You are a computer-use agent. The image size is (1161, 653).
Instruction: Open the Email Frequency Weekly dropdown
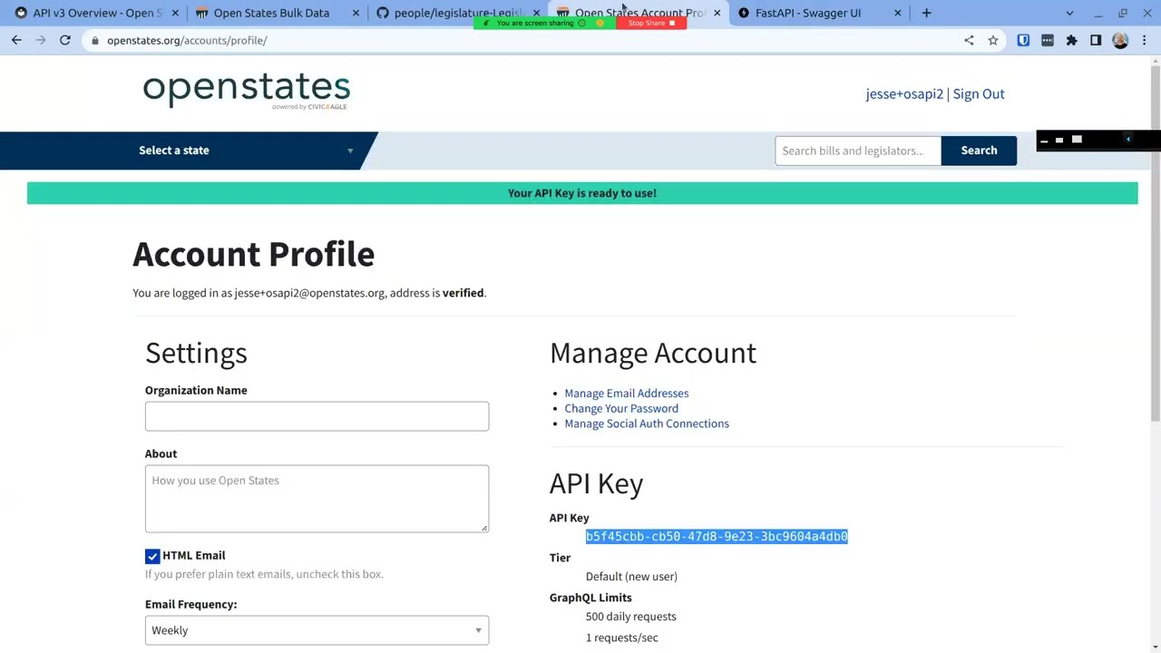click(x=317, y=630)
